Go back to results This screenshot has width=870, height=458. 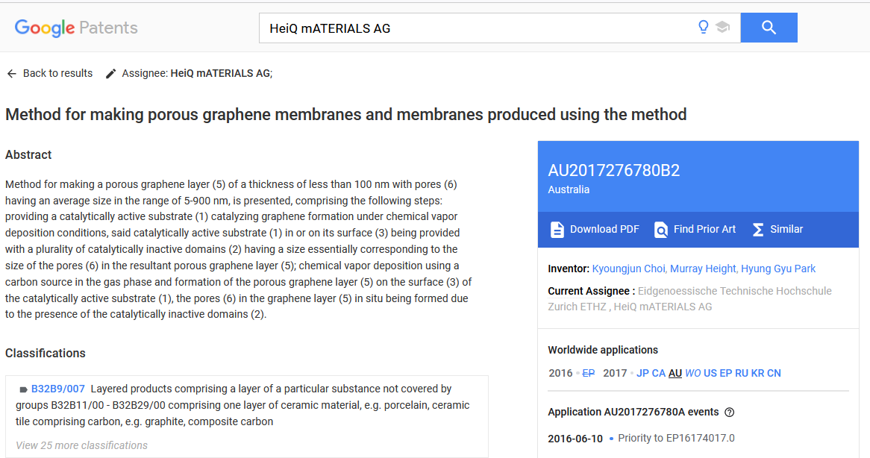tap(50, 73)
